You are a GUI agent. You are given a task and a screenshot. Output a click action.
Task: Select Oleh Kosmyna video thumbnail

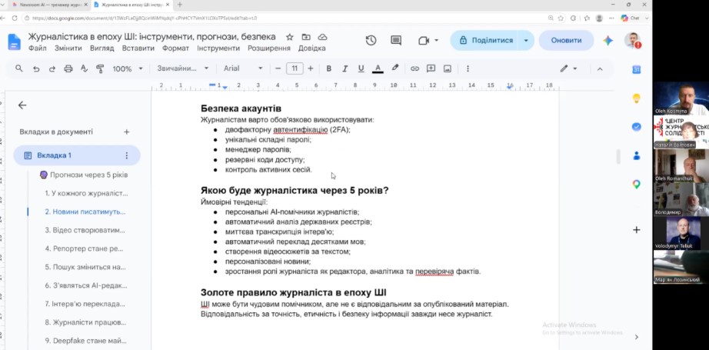(681, 98)
